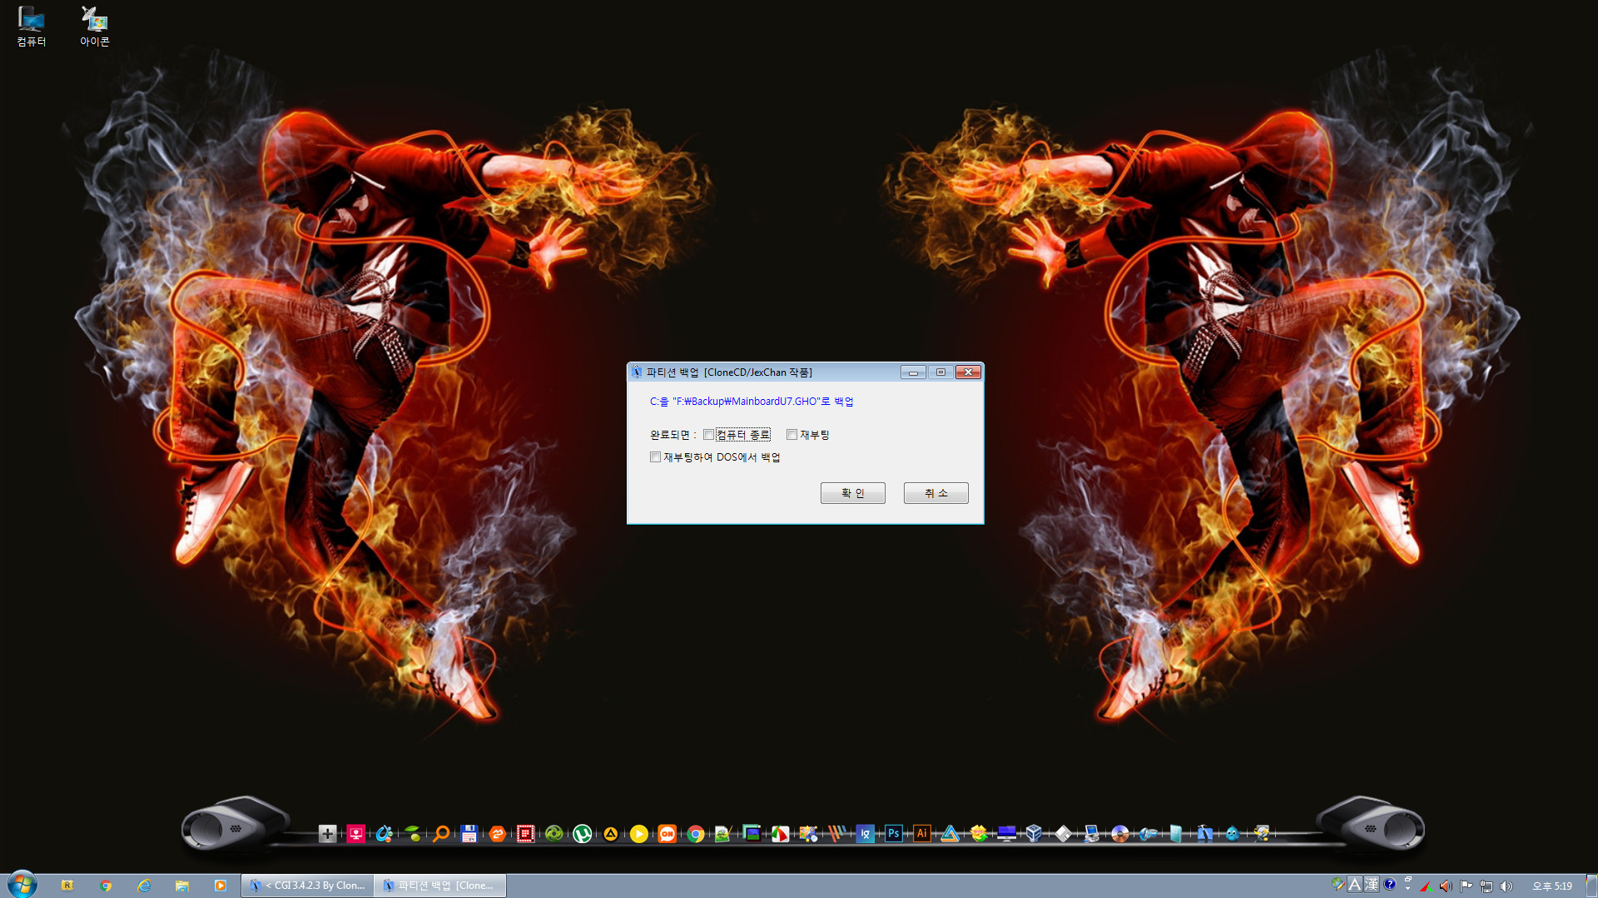1598x898 pixels.
Task: Click the clock showing 오후 5:19
Action: click(x=1552, y=886)
